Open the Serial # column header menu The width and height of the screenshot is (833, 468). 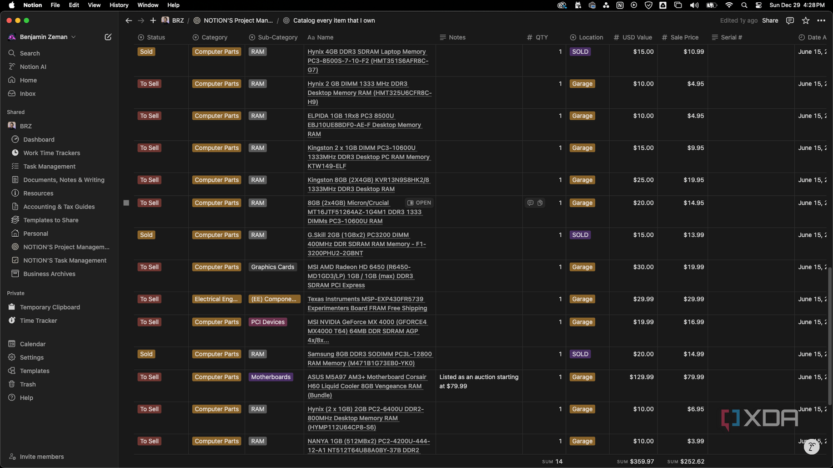point(727,37)
